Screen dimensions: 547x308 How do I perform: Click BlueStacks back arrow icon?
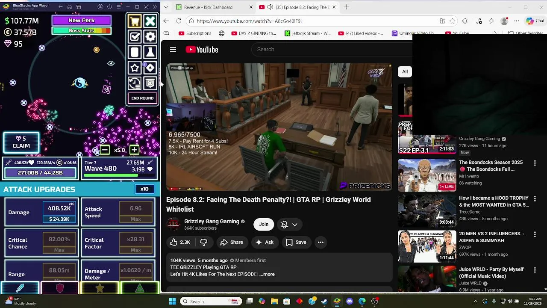click(x=60, y=7)
